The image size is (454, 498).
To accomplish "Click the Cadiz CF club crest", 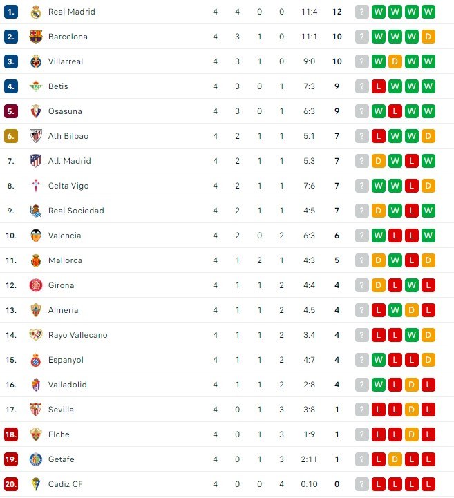I will pos(35,484).
